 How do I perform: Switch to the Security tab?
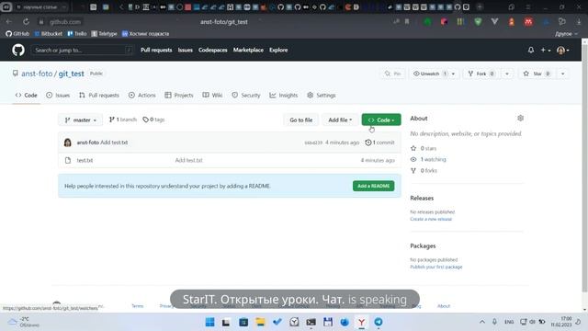pyautogui.click(x=245, y=96)
